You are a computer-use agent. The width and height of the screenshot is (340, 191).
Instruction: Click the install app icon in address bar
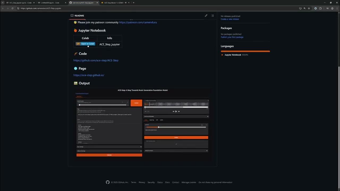point(300,8)
